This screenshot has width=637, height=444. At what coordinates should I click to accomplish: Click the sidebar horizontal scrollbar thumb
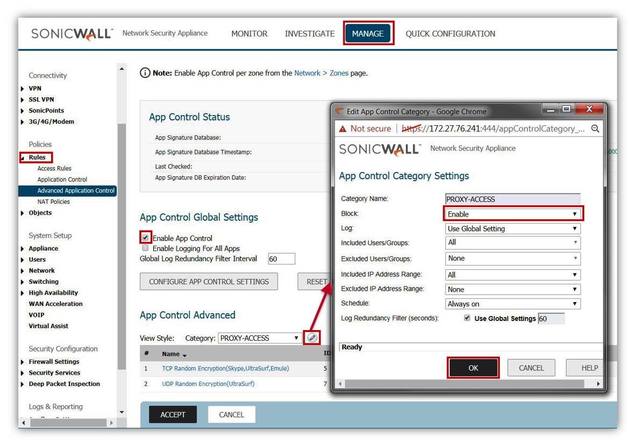pos(68,423)
